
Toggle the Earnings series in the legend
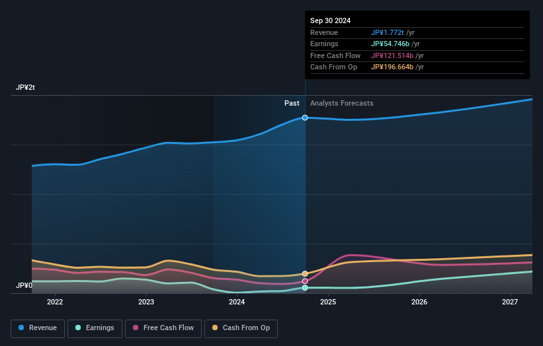(x=95, y=328)
